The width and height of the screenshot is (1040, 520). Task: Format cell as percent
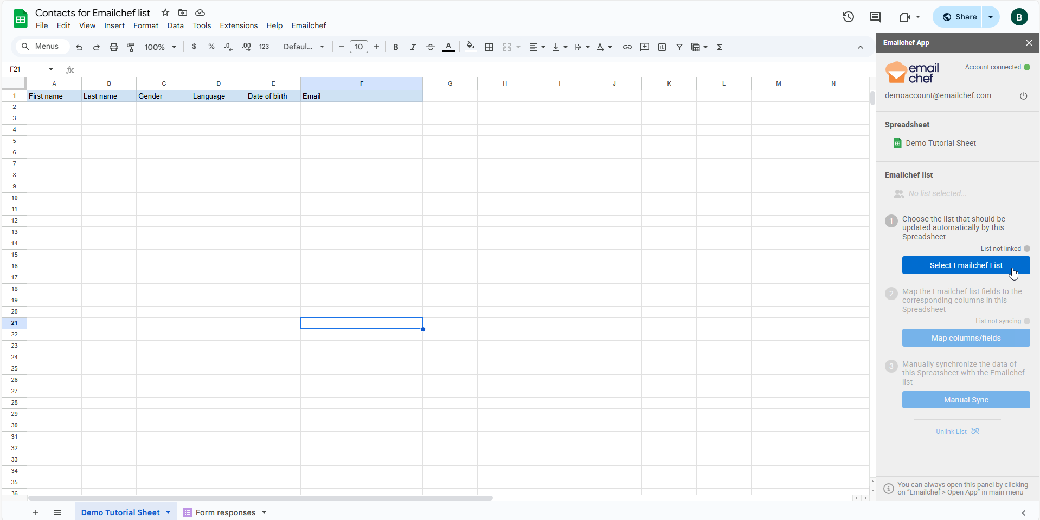pos(211,47)
